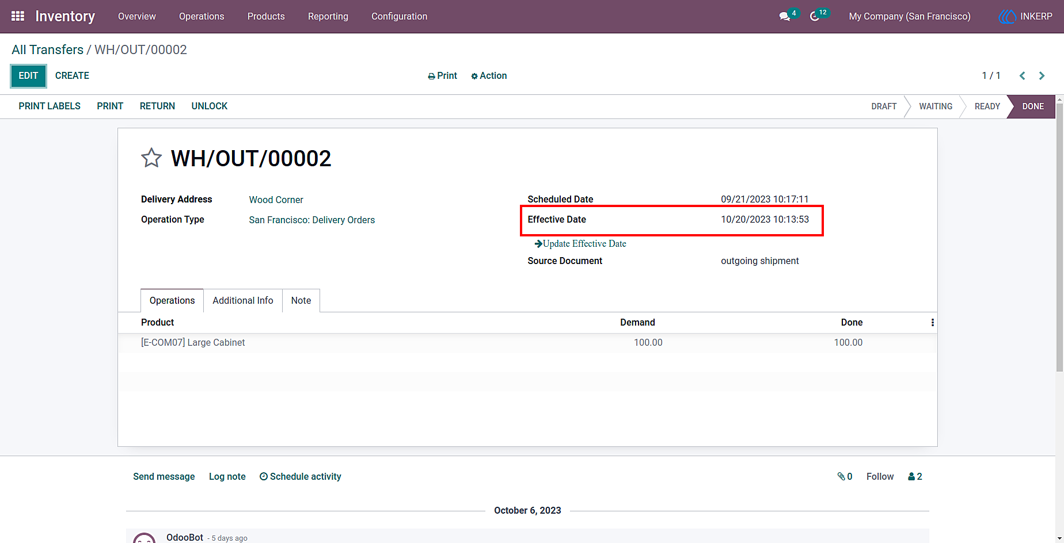Open the Products menu
This screenshot has height=543, width=1064.
tap(266, 17)
